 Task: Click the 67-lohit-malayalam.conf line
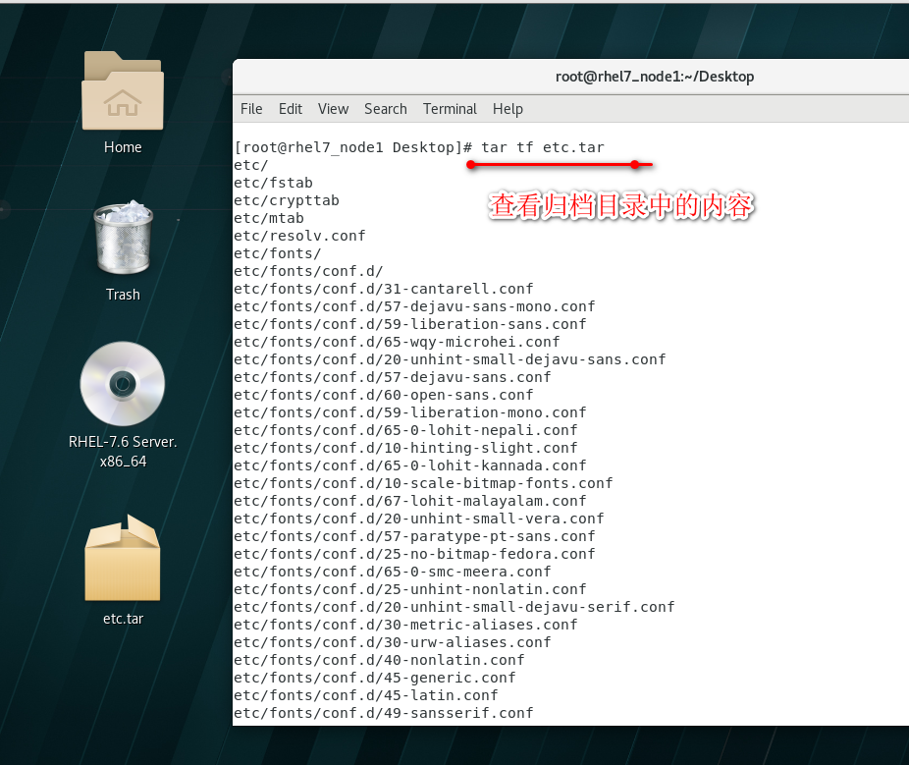(x=410, y=501)
